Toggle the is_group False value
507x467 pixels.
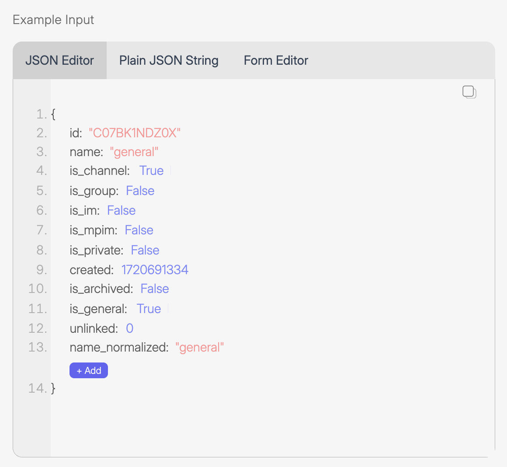coord(140,191)
